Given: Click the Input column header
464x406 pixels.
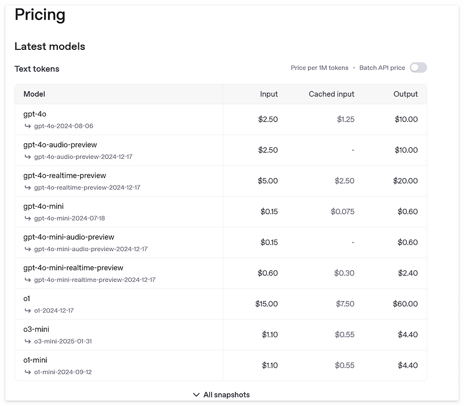Looking at the screenshot, I should (x=269, y=94).
